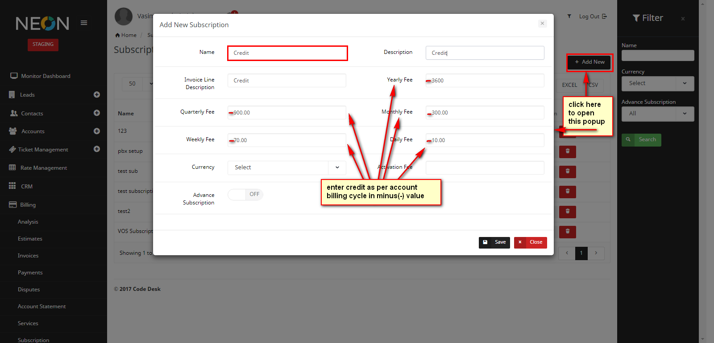714x343 pixels.
Task: Dismiss the dialog using top-right X
Action: pyautogui.click(x=542, y=24)
